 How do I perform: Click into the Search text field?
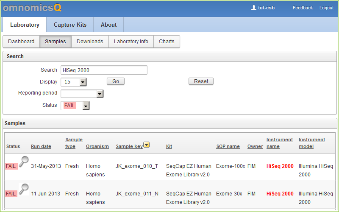104,70
